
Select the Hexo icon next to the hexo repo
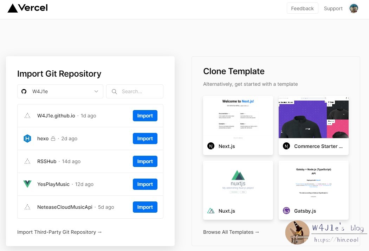pyautogui.click(x=27, y=139)
